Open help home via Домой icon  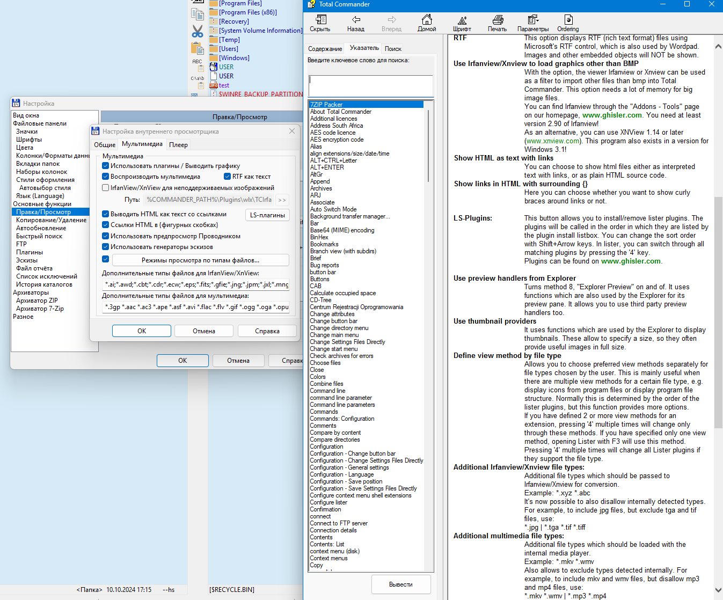[x=427, y=20]
